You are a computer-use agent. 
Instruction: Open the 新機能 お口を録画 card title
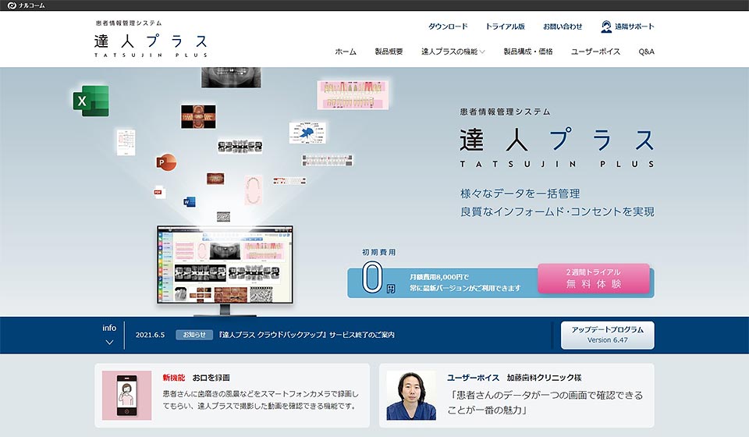[x=197, y=377]
